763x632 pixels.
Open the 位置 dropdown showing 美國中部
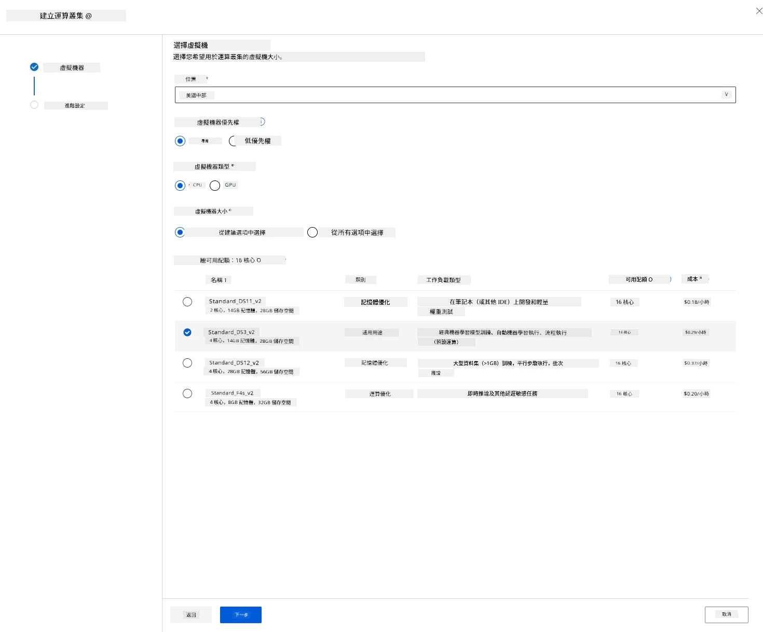[455, 95]
